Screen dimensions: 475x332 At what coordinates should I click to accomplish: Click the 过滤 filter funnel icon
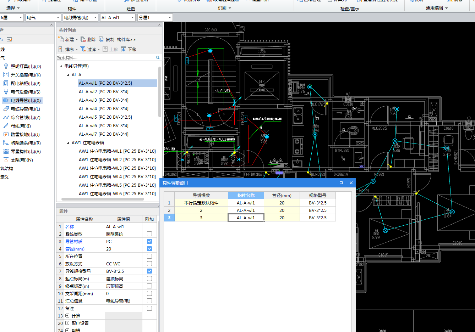83,49
